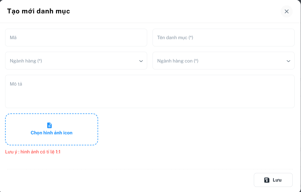The width and height of the screenshot is (301, 192).
Task: Close the Tạo mới danh mục dialog
Action: (x=287, y=11)
